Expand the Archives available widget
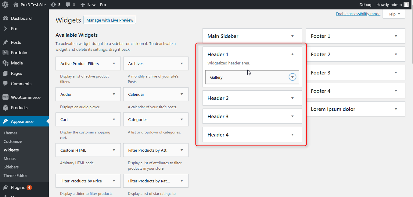Viewport: 413px width, 197px height. pyautogui.click(x=182, y=64)
